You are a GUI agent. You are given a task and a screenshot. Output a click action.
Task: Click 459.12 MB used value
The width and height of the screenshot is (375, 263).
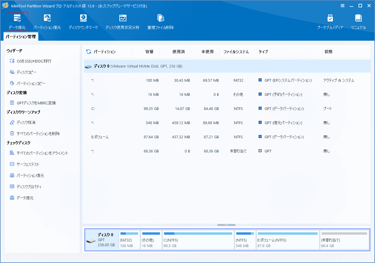tap(181, 123)
